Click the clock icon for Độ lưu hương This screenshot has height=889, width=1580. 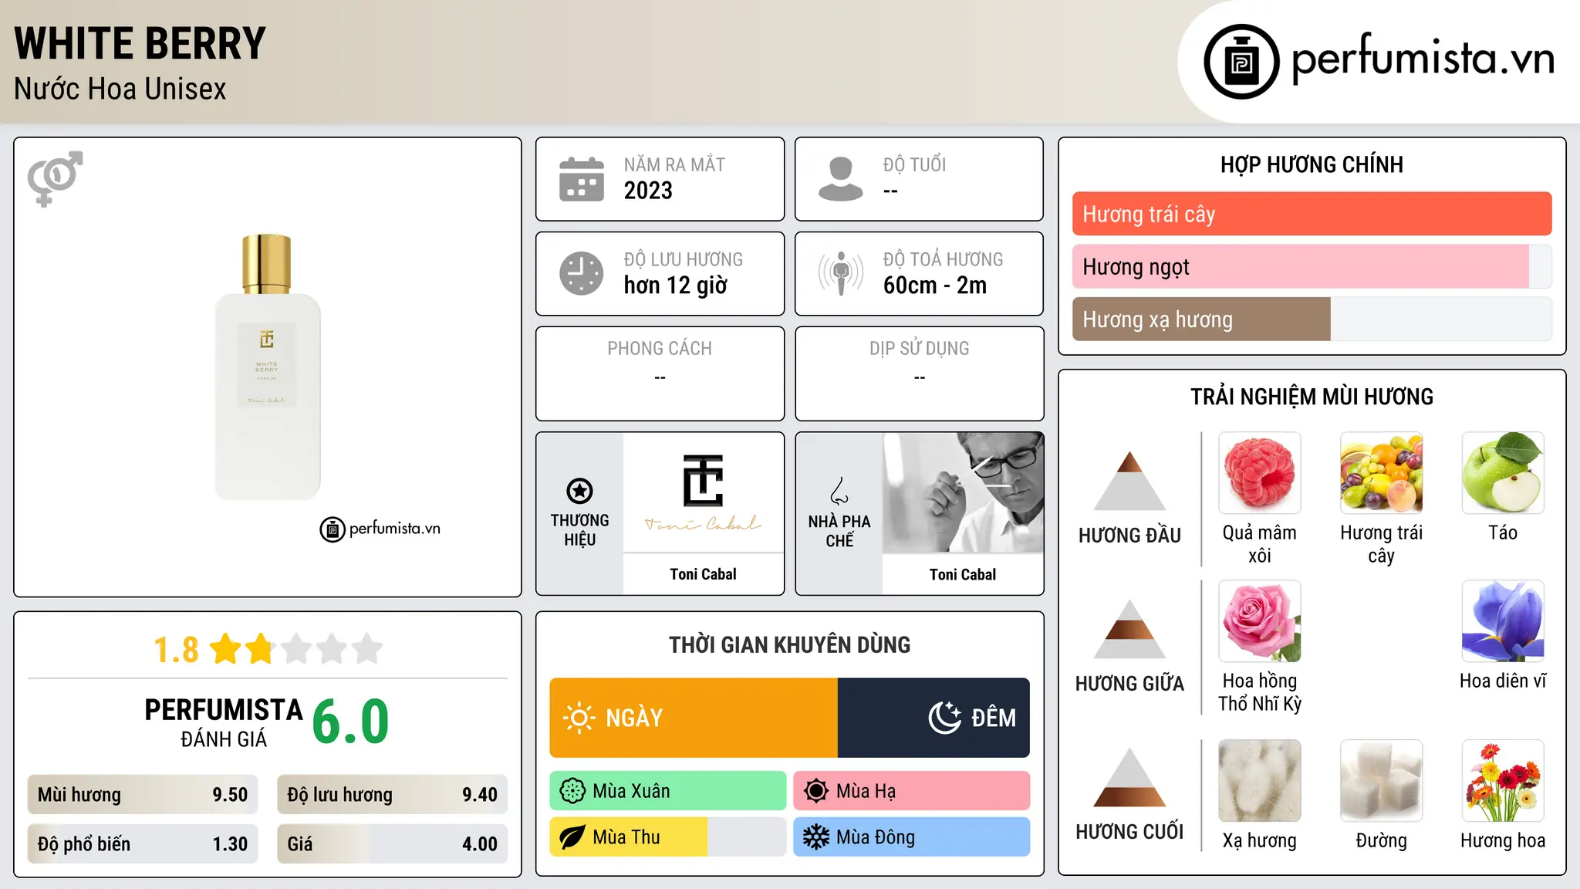pos(582,273)
